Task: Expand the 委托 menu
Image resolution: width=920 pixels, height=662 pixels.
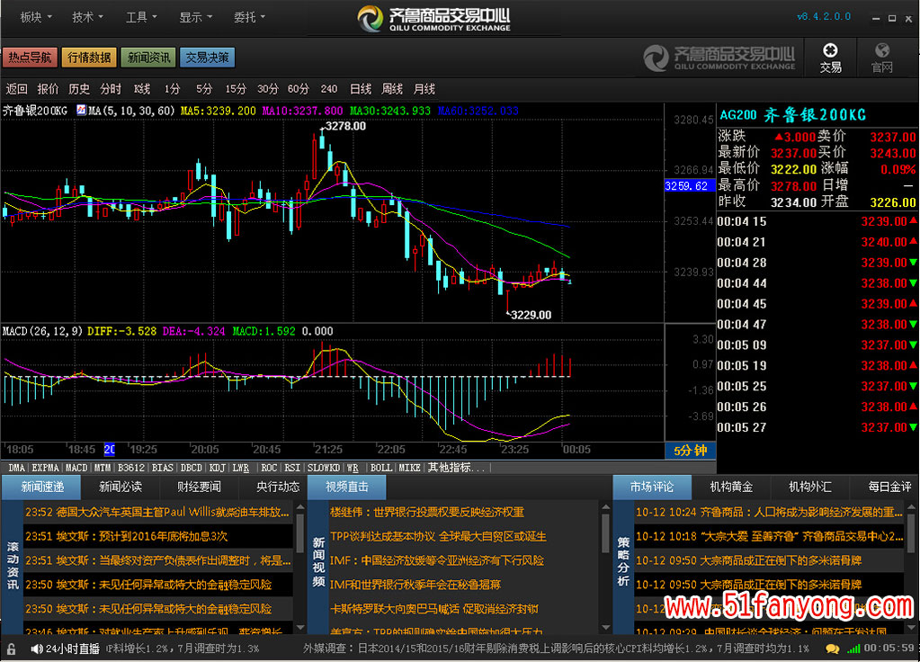Action: (x=249, y=17)
